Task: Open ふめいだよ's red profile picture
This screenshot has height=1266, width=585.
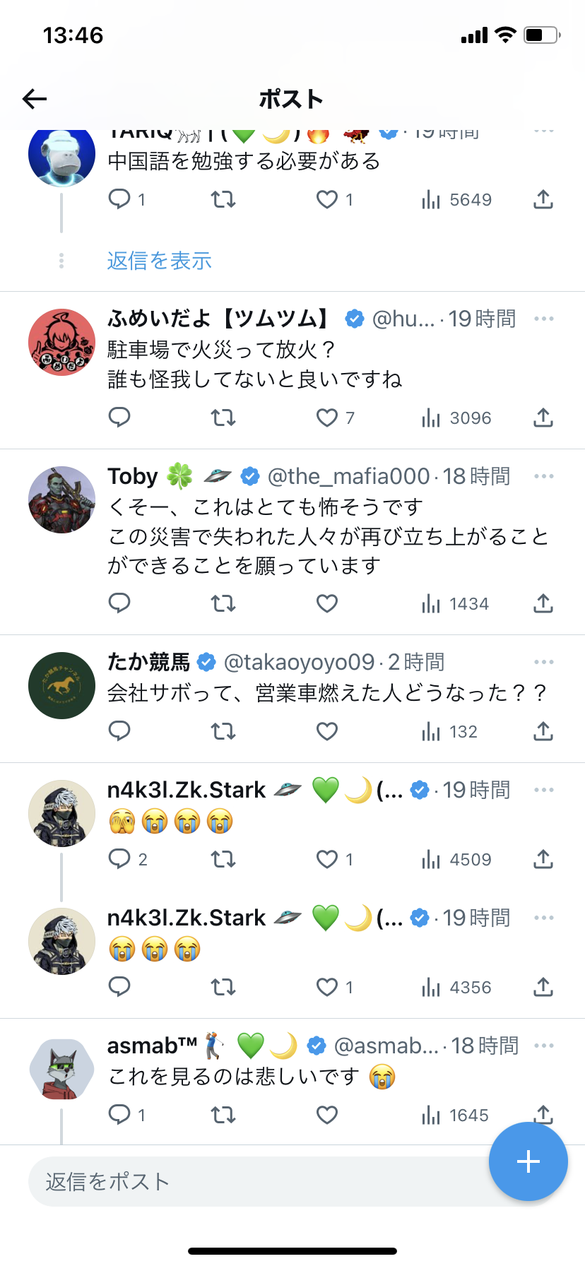Action: pos(61,342)
